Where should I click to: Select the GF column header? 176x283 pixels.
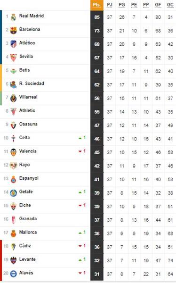point(158,5)
